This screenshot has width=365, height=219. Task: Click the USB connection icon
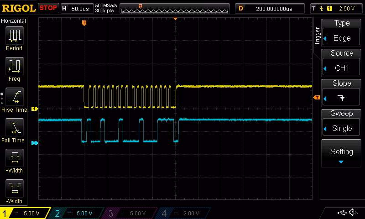coord(341,213)
